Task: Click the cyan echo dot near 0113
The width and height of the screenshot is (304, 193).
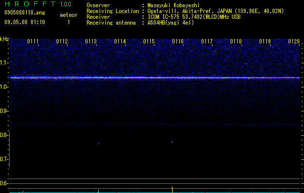Action: pyautogui.click(x=98, y=143)
